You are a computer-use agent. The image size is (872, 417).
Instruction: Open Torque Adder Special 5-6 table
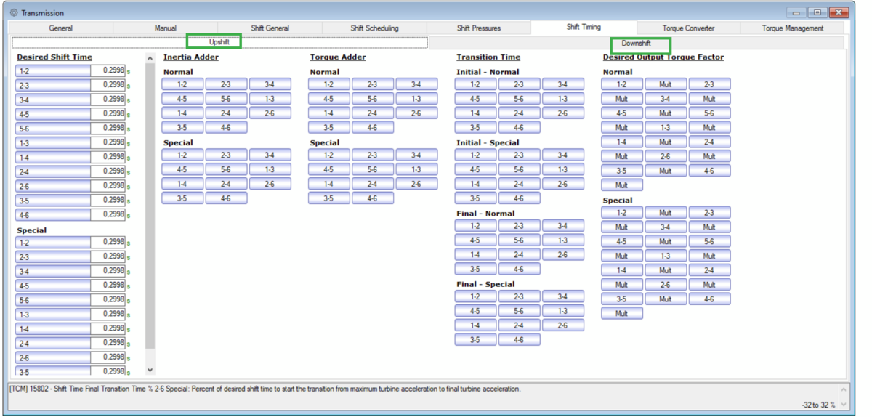point(373,170)
